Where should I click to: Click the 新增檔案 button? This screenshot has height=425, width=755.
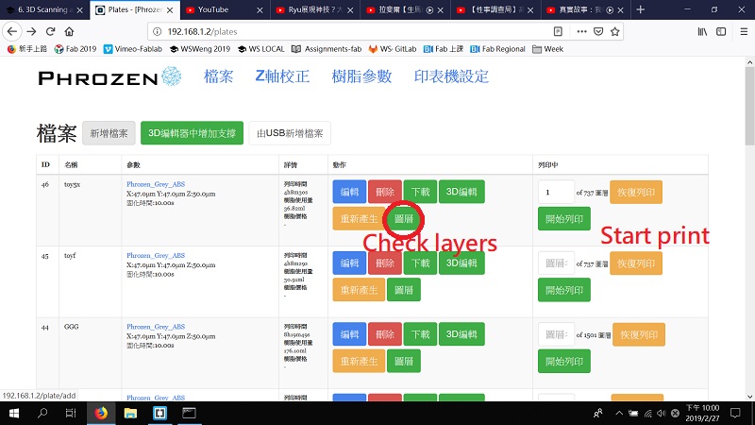[109, 133]
